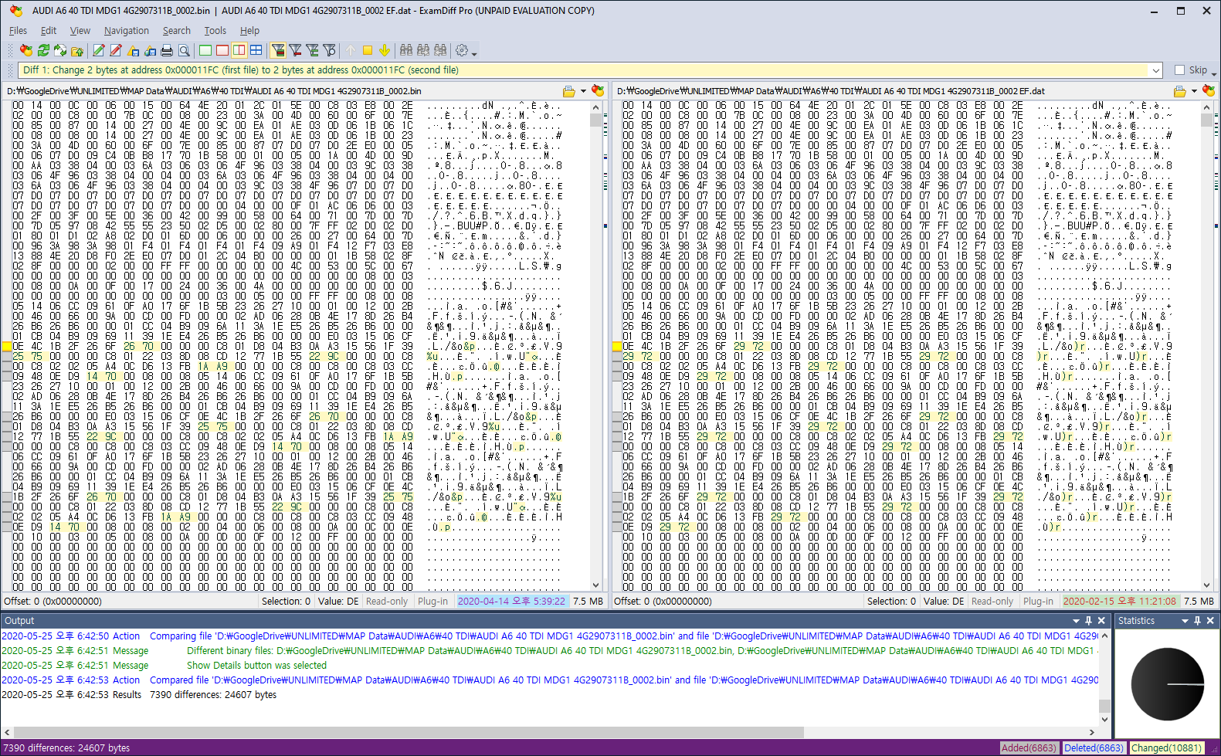Viewport: 1221px width, 756px height.
Task: Click the Swap files toolbar icon
Action: click(60, 50)
